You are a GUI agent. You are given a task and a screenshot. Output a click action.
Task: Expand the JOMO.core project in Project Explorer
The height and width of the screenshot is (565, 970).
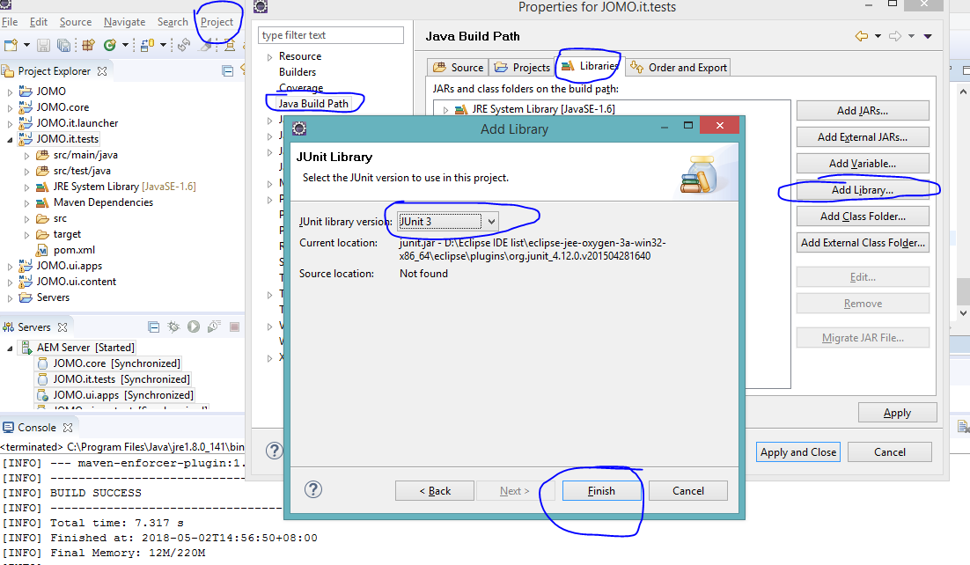[x=9, y=106]
